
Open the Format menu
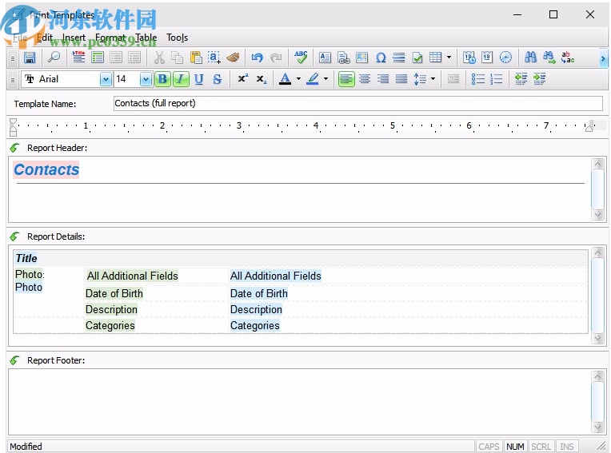(x=110, y=38)
